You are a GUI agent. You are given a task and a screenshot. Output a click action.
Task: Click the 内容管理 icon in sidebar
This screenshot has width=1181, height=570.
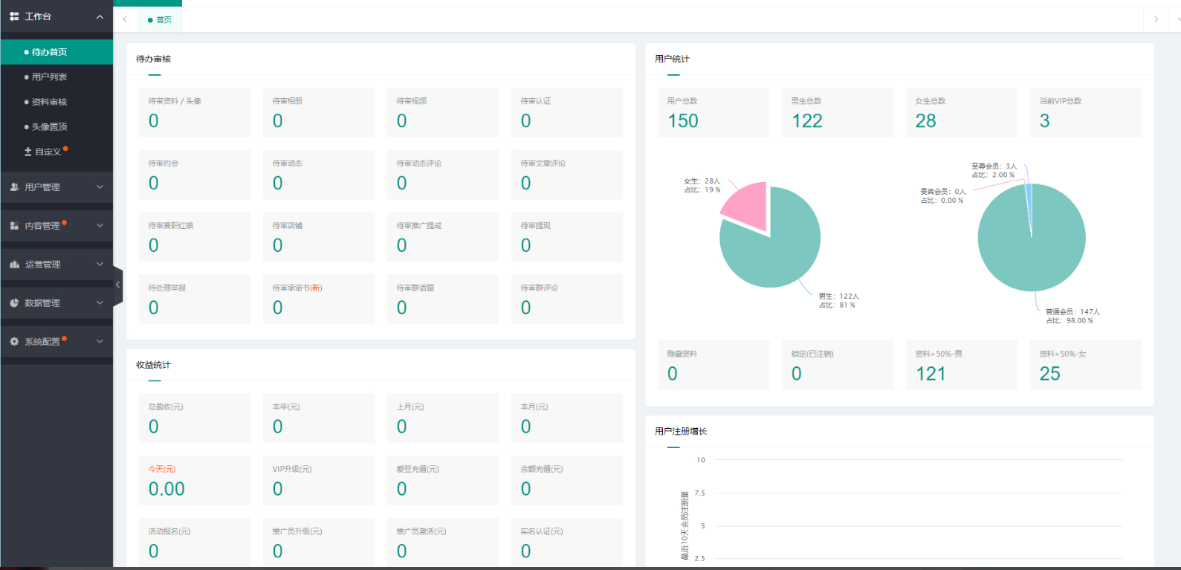[x=14, y=226]
